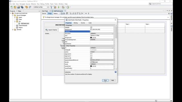
Task: Click the lightbulb hint icon
Action: 44,17
